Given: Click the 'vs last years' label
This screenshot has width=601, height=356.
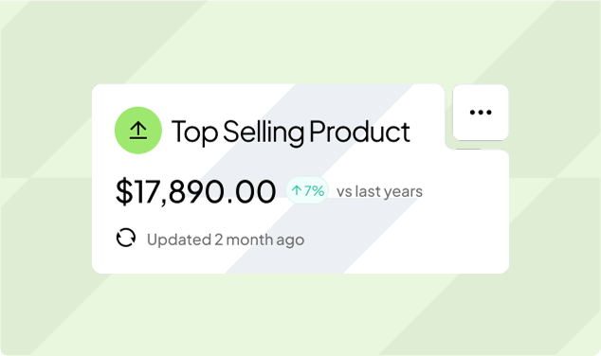Looking at the screenshot, I should [379, 191].
